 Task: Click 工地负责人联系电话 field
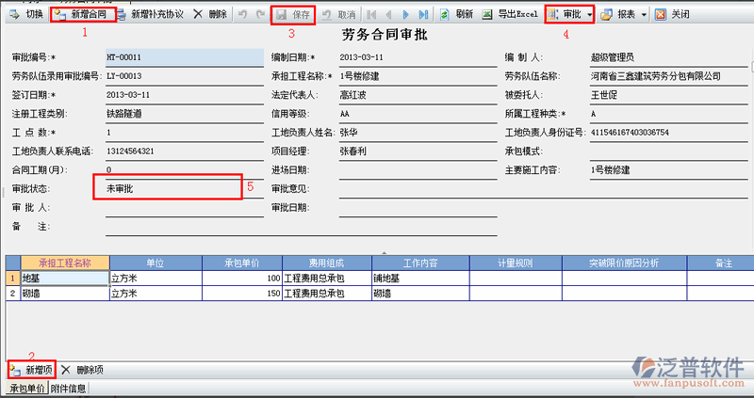[x=185, y=151]
